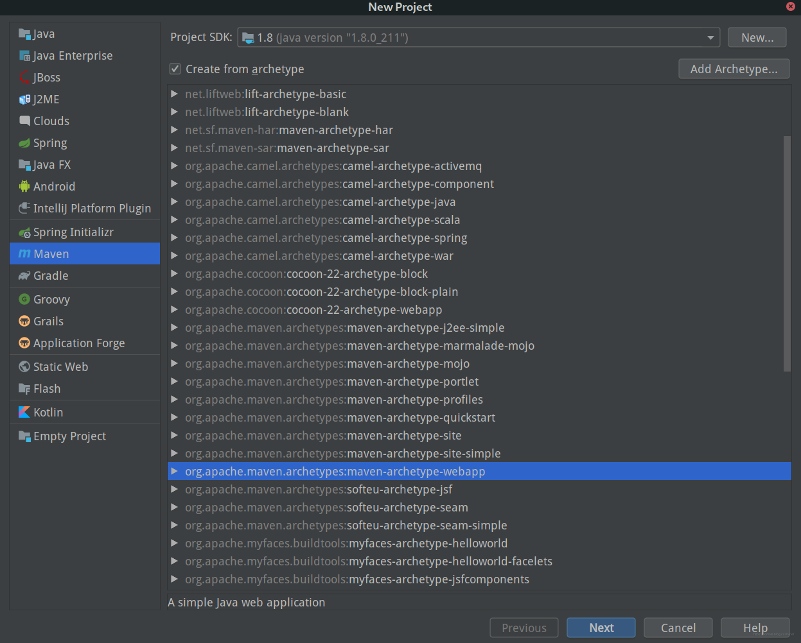801x643 pixels.
Task: Click the Java FX icon
Action: pos(25,165)
